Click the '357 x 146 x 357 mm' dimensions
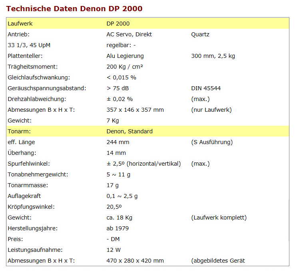The width and height of the screenshot is (295, 271). (135, 110)
